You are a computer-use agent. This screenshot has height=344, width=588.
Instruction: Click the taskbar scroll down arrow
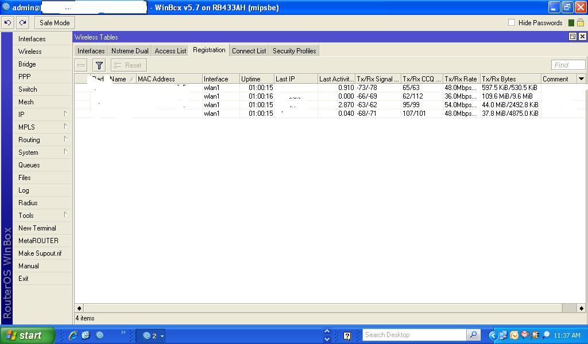(x=327, y=339)
